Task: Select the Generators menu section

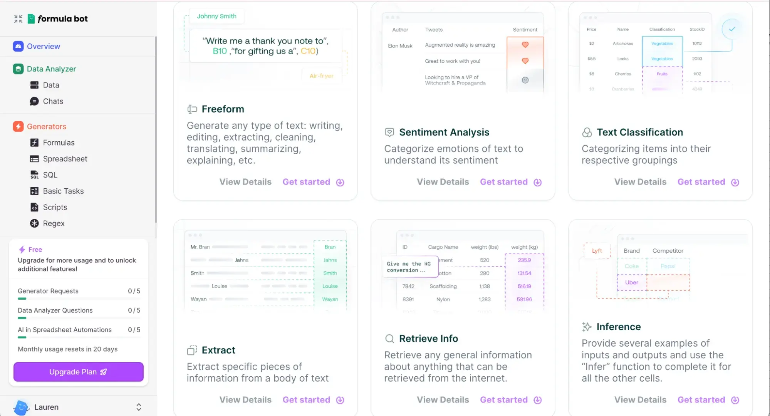Action: tap(47, 126)
